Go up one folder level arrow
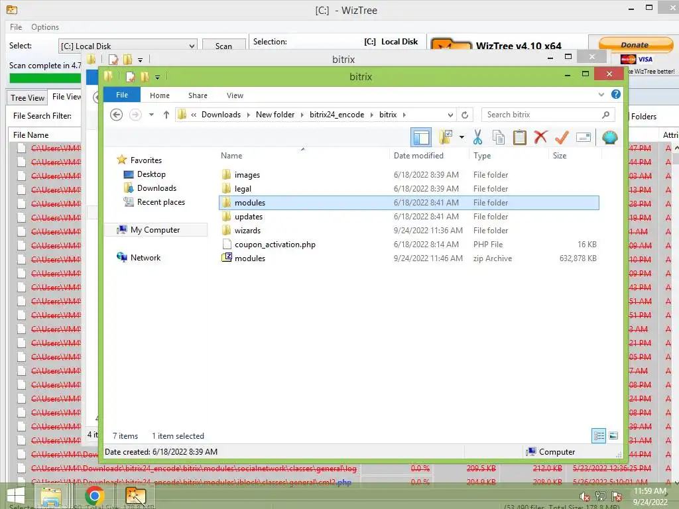 tap(166, 115)
